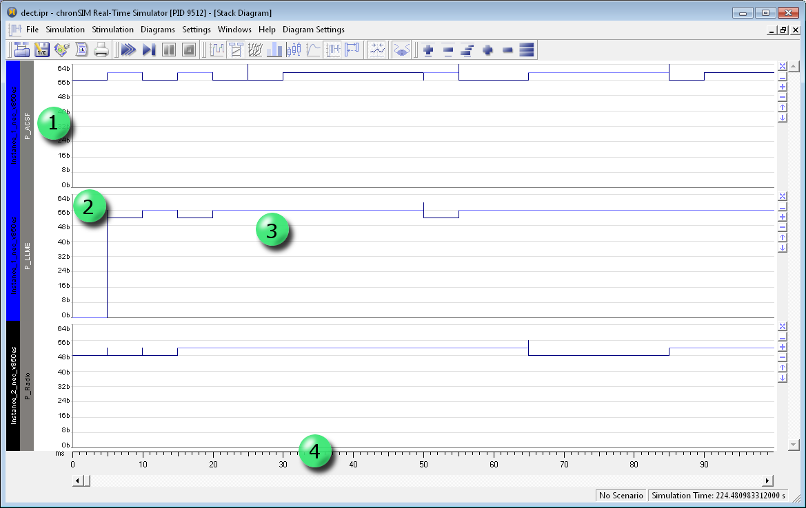
Task: Click the staggered bars toolbar icon
Action: click(x=467, y=50)
